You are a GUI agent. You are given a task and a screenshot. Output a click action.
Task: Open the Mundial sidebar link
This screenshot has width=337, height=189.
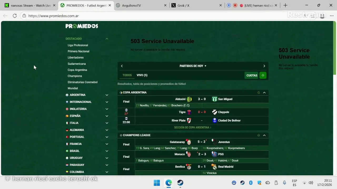73,88
